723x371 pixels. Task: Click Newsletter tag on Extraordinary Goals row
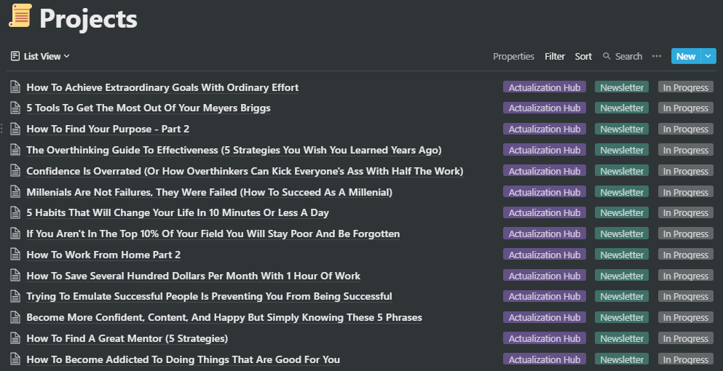[622, 87]
